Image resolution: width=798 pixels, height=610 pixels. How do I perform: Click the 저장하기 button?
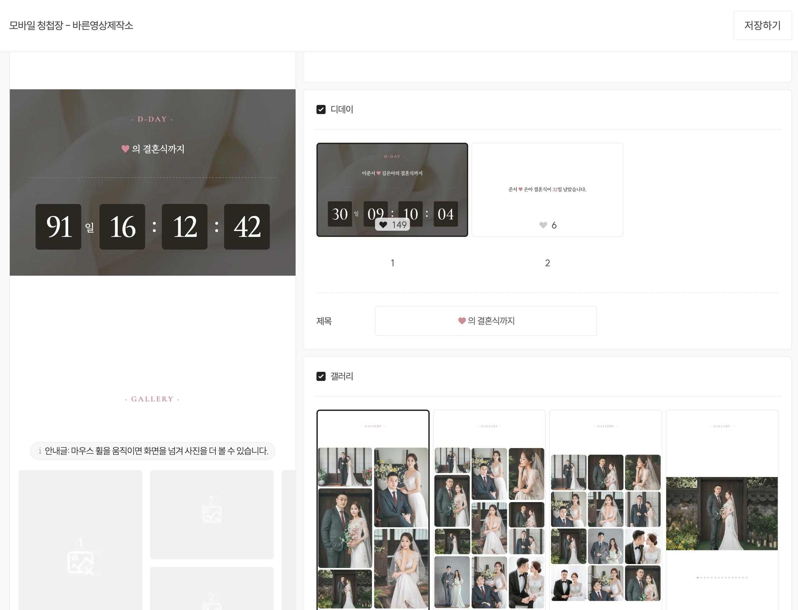pyautogui.click(x=762, y=25)
